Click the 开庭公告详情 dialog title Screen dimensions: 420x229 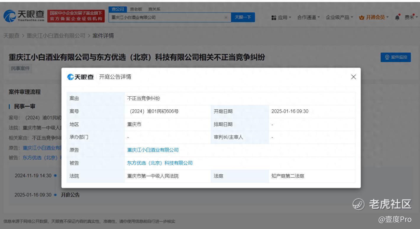[x=115, y=77]
